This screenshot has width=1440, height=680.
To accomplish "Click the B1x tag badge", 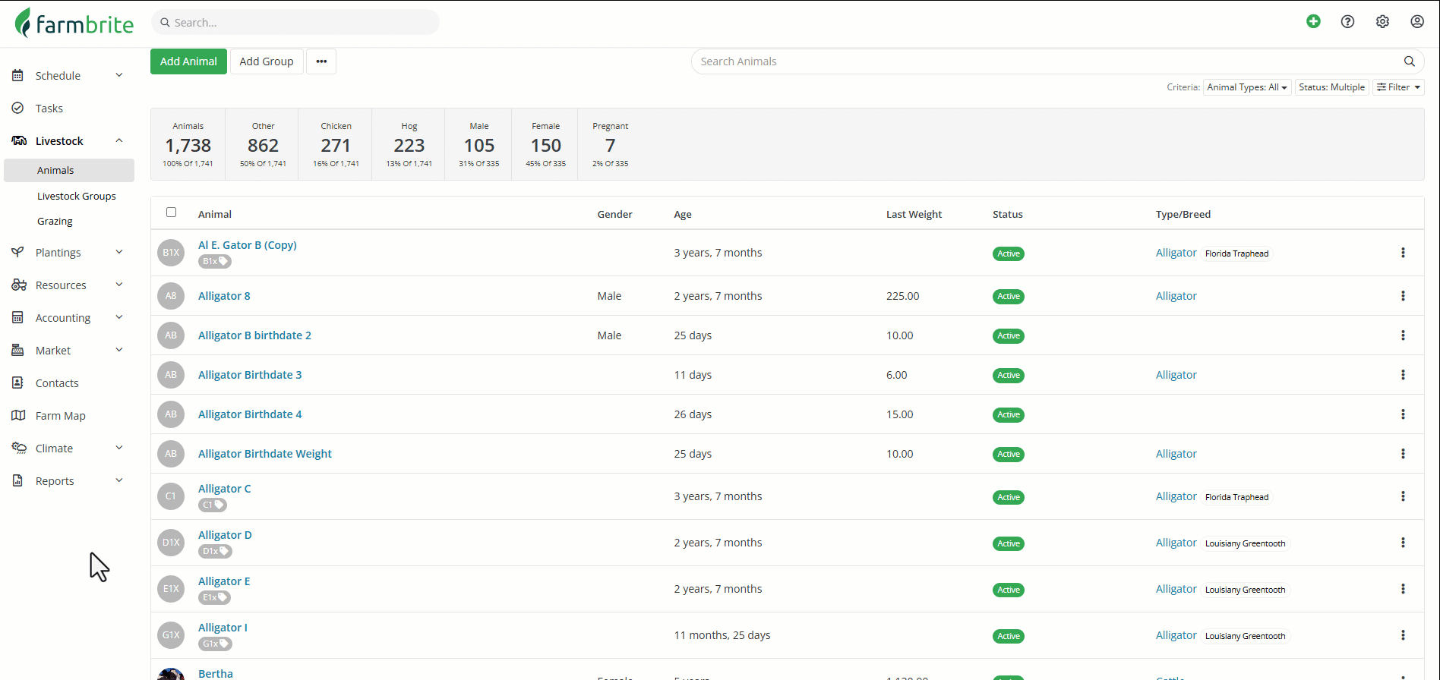I will 215,261.
